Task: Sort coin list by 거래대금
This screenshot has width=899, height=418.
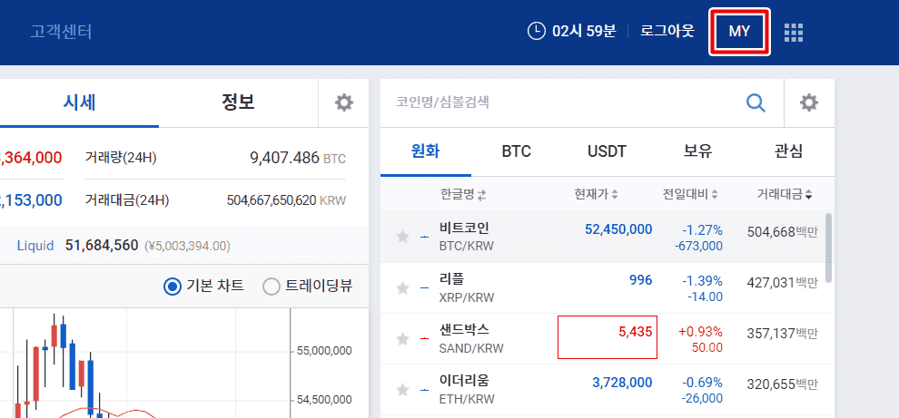Action: (785, 194)
